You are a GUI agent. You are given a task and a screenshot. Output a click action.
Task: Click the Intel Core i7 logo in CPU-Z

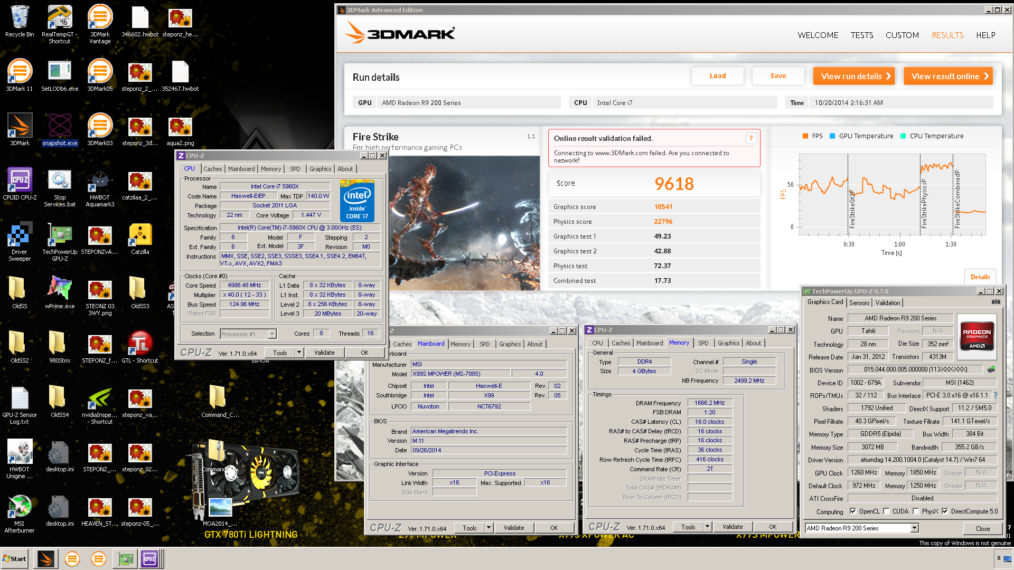click(x=357, y=201)
